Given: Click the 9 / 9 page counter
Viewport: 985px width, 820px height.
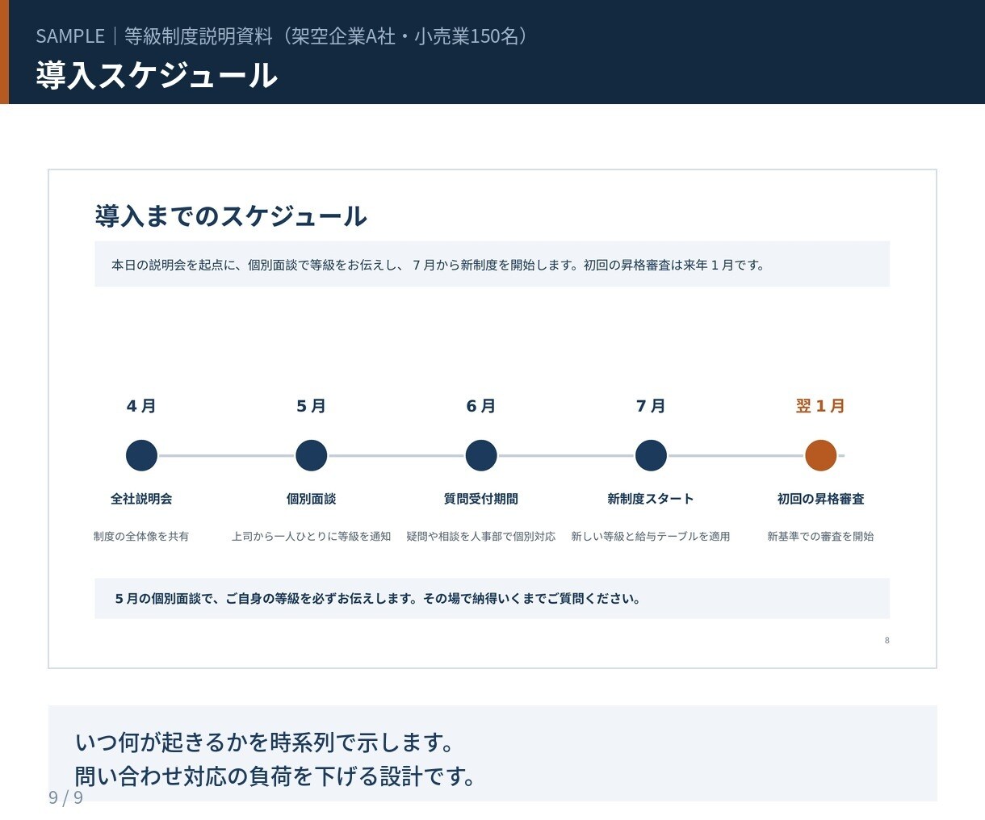Looking at the screenshot, I should 65,797.
